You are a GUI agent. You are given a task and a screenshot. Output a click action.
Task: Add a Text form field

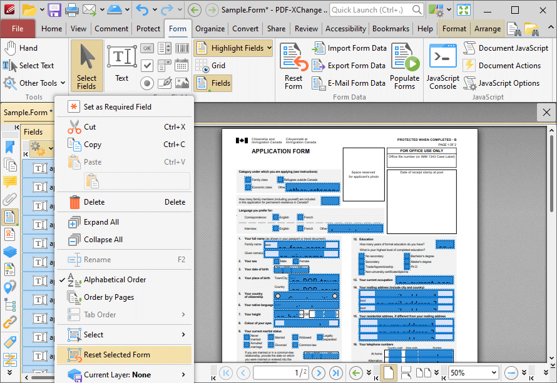(x=122, y=64)
